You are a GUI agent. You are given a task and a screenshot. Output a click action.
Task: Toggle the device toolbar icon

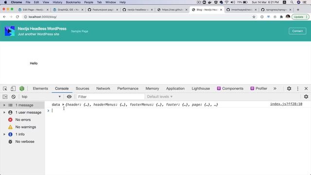(x=13, y=88)
